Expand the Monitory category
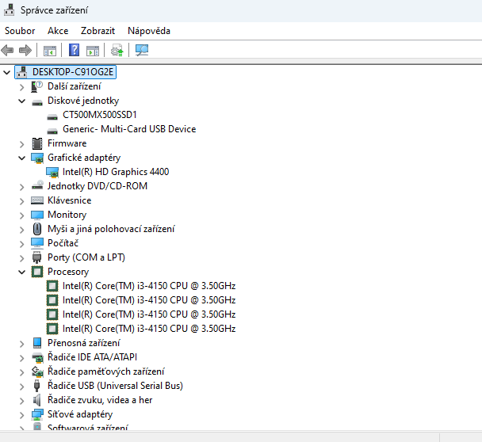This screenshot has width=482, height=442. tap(22, 215)
